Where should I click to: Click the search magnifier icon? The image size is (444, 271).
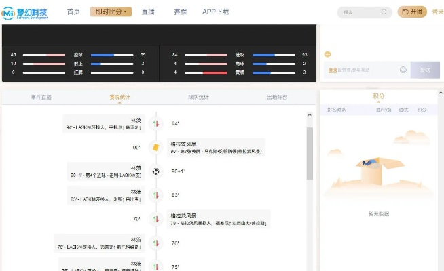point(384,12)
